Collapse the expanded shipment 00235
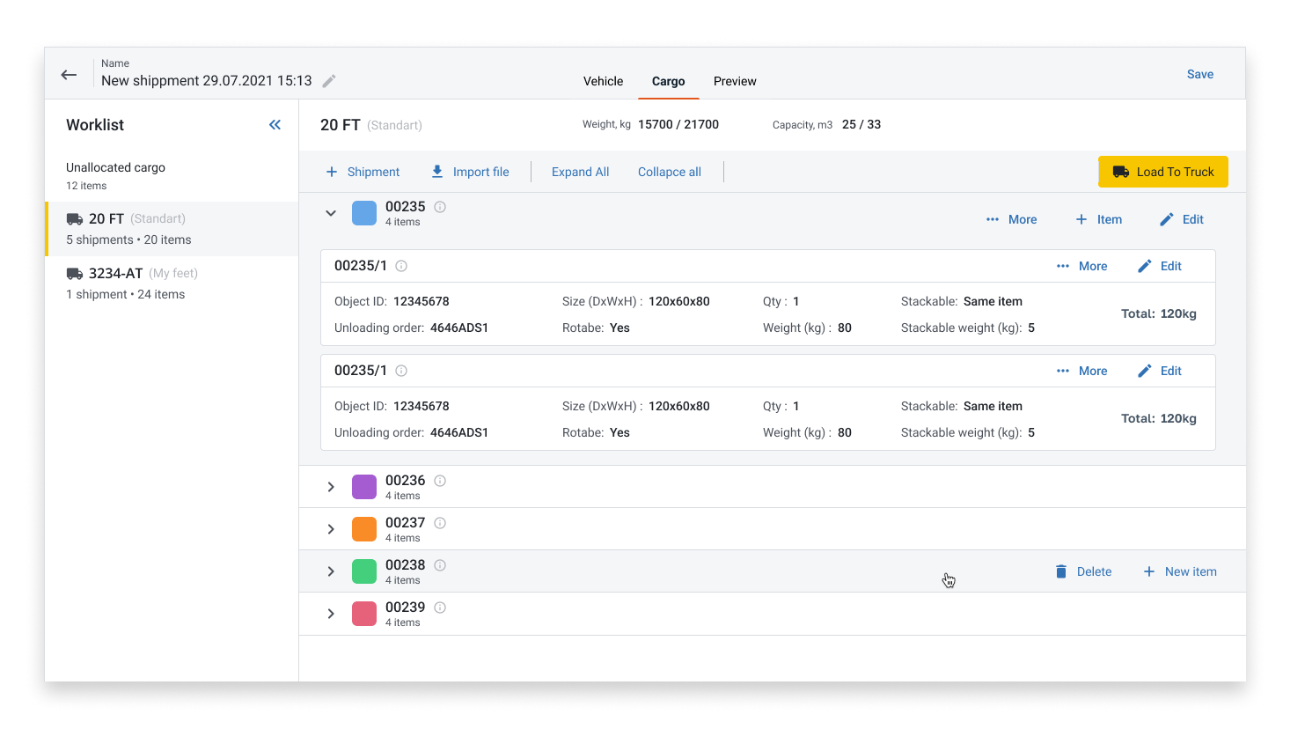This screenshot has height=744, width=1305. [331, 213]
